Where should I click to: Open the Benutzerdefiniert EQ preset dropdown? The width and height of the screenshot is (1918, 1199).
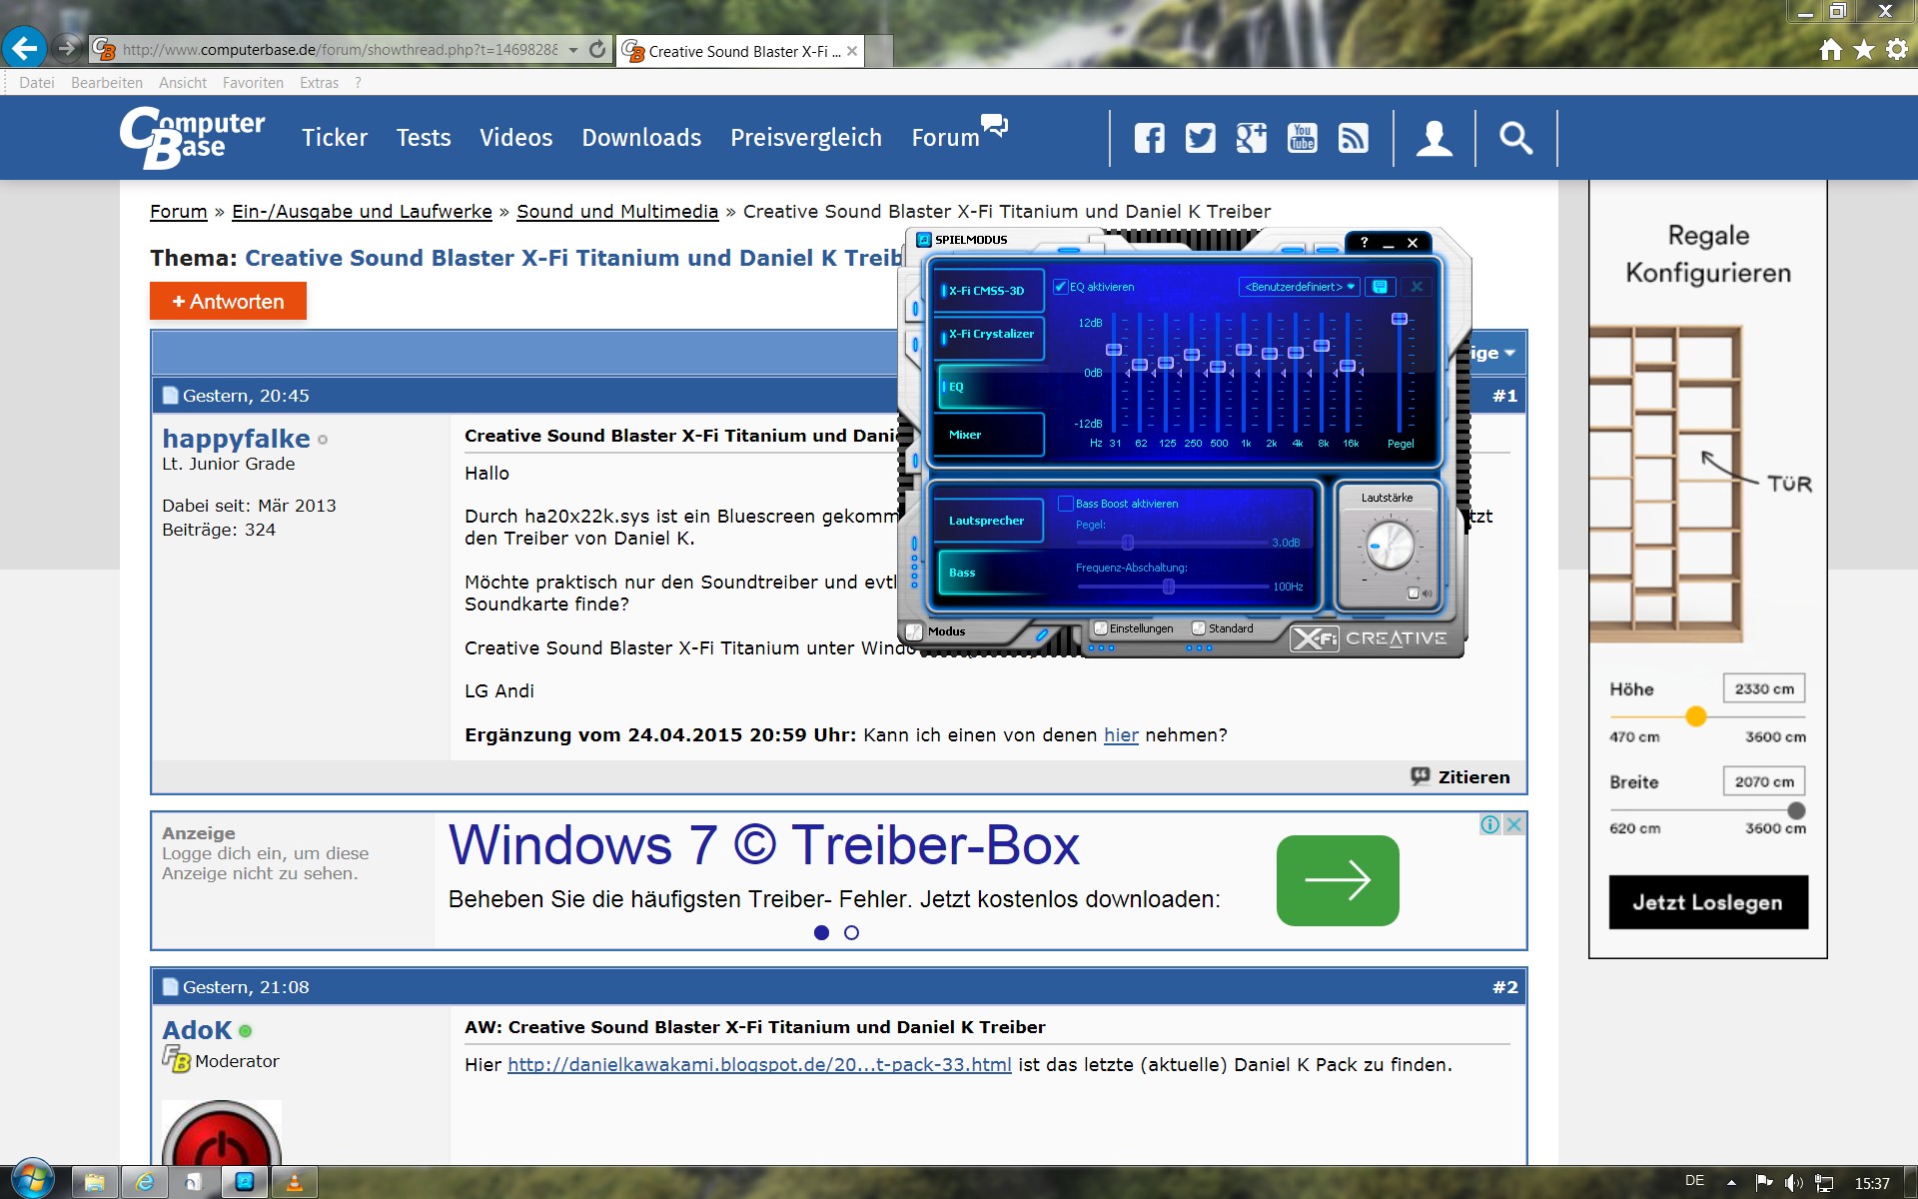(x=1299, y=287)
